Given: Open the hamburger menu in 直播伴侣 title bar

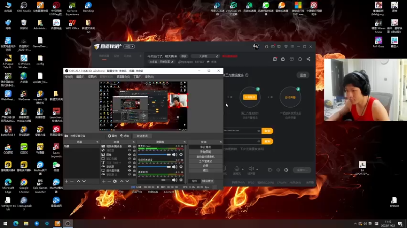Looking at the screenshot, I should 292,47.
